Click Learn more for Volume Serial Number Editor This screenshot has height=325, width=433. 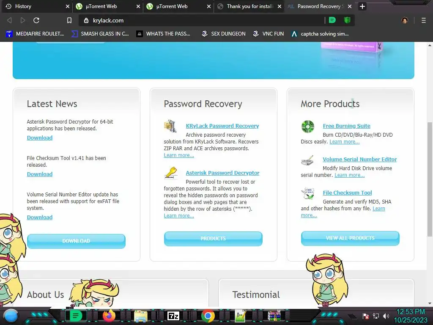coord(350,175)
